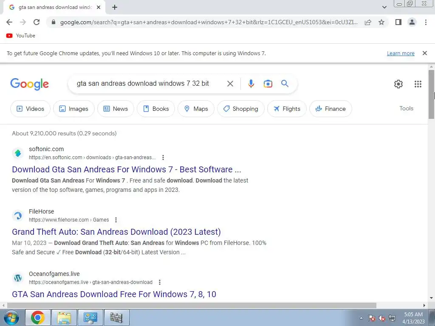Viewport: 435px width, 326px height.
Task: Search by image with camera icon
Action: [x=268, y=84]
